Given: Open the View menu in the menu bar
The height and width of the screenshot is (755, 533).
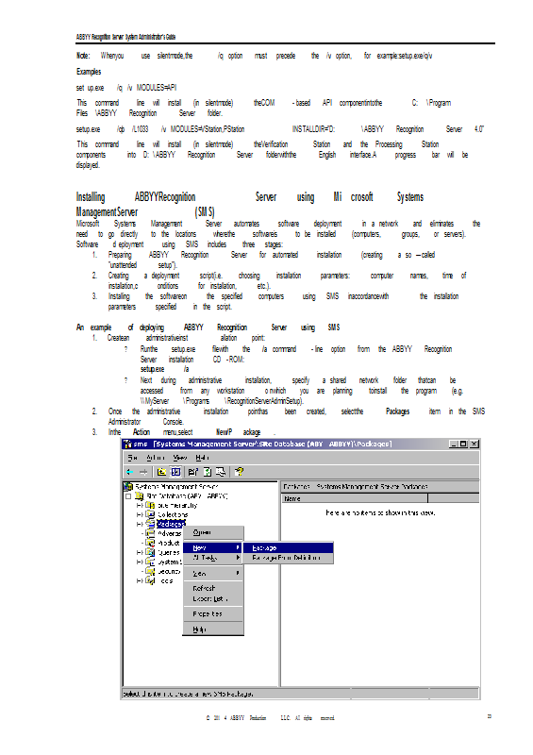Looking at the screenshot, I should click(x=180, y=458).
